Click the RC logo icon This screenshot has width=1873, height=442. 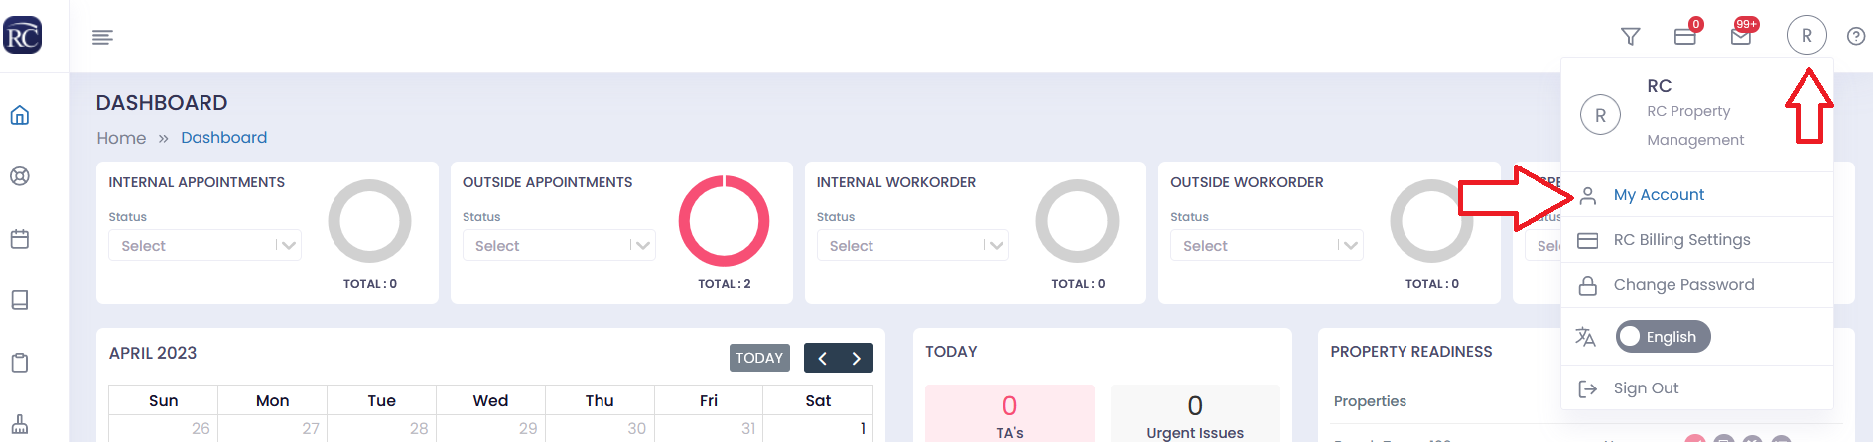pos(22,36)
